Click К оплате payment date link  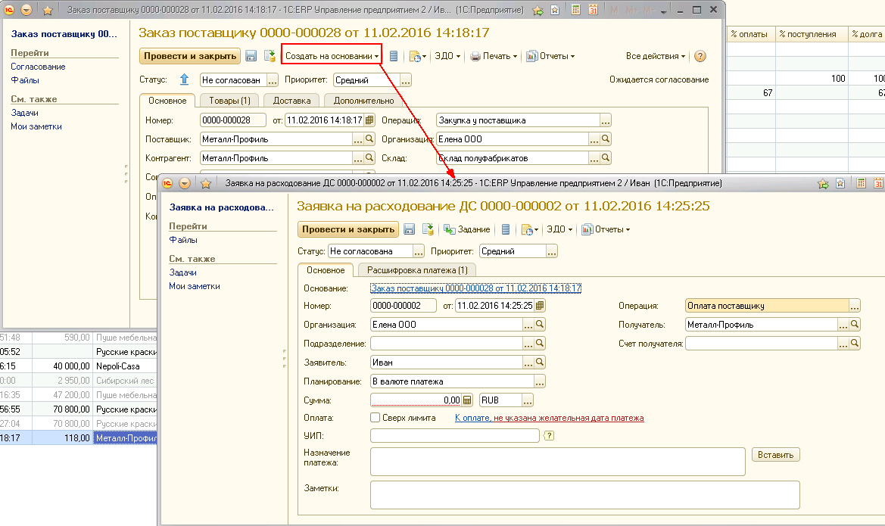[x=472, y=419]
